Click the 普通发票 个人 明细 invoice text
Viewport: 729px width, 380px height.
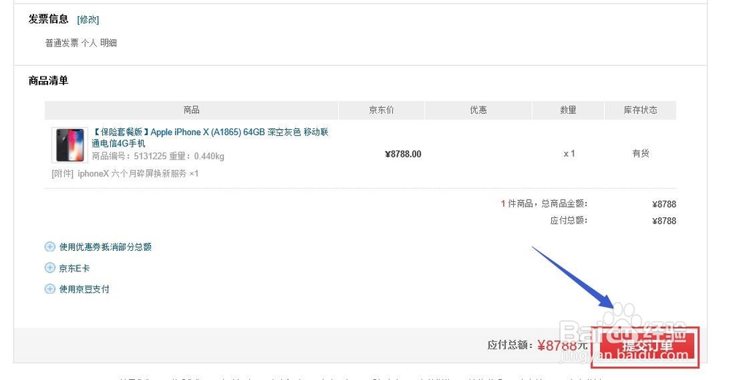81,43
